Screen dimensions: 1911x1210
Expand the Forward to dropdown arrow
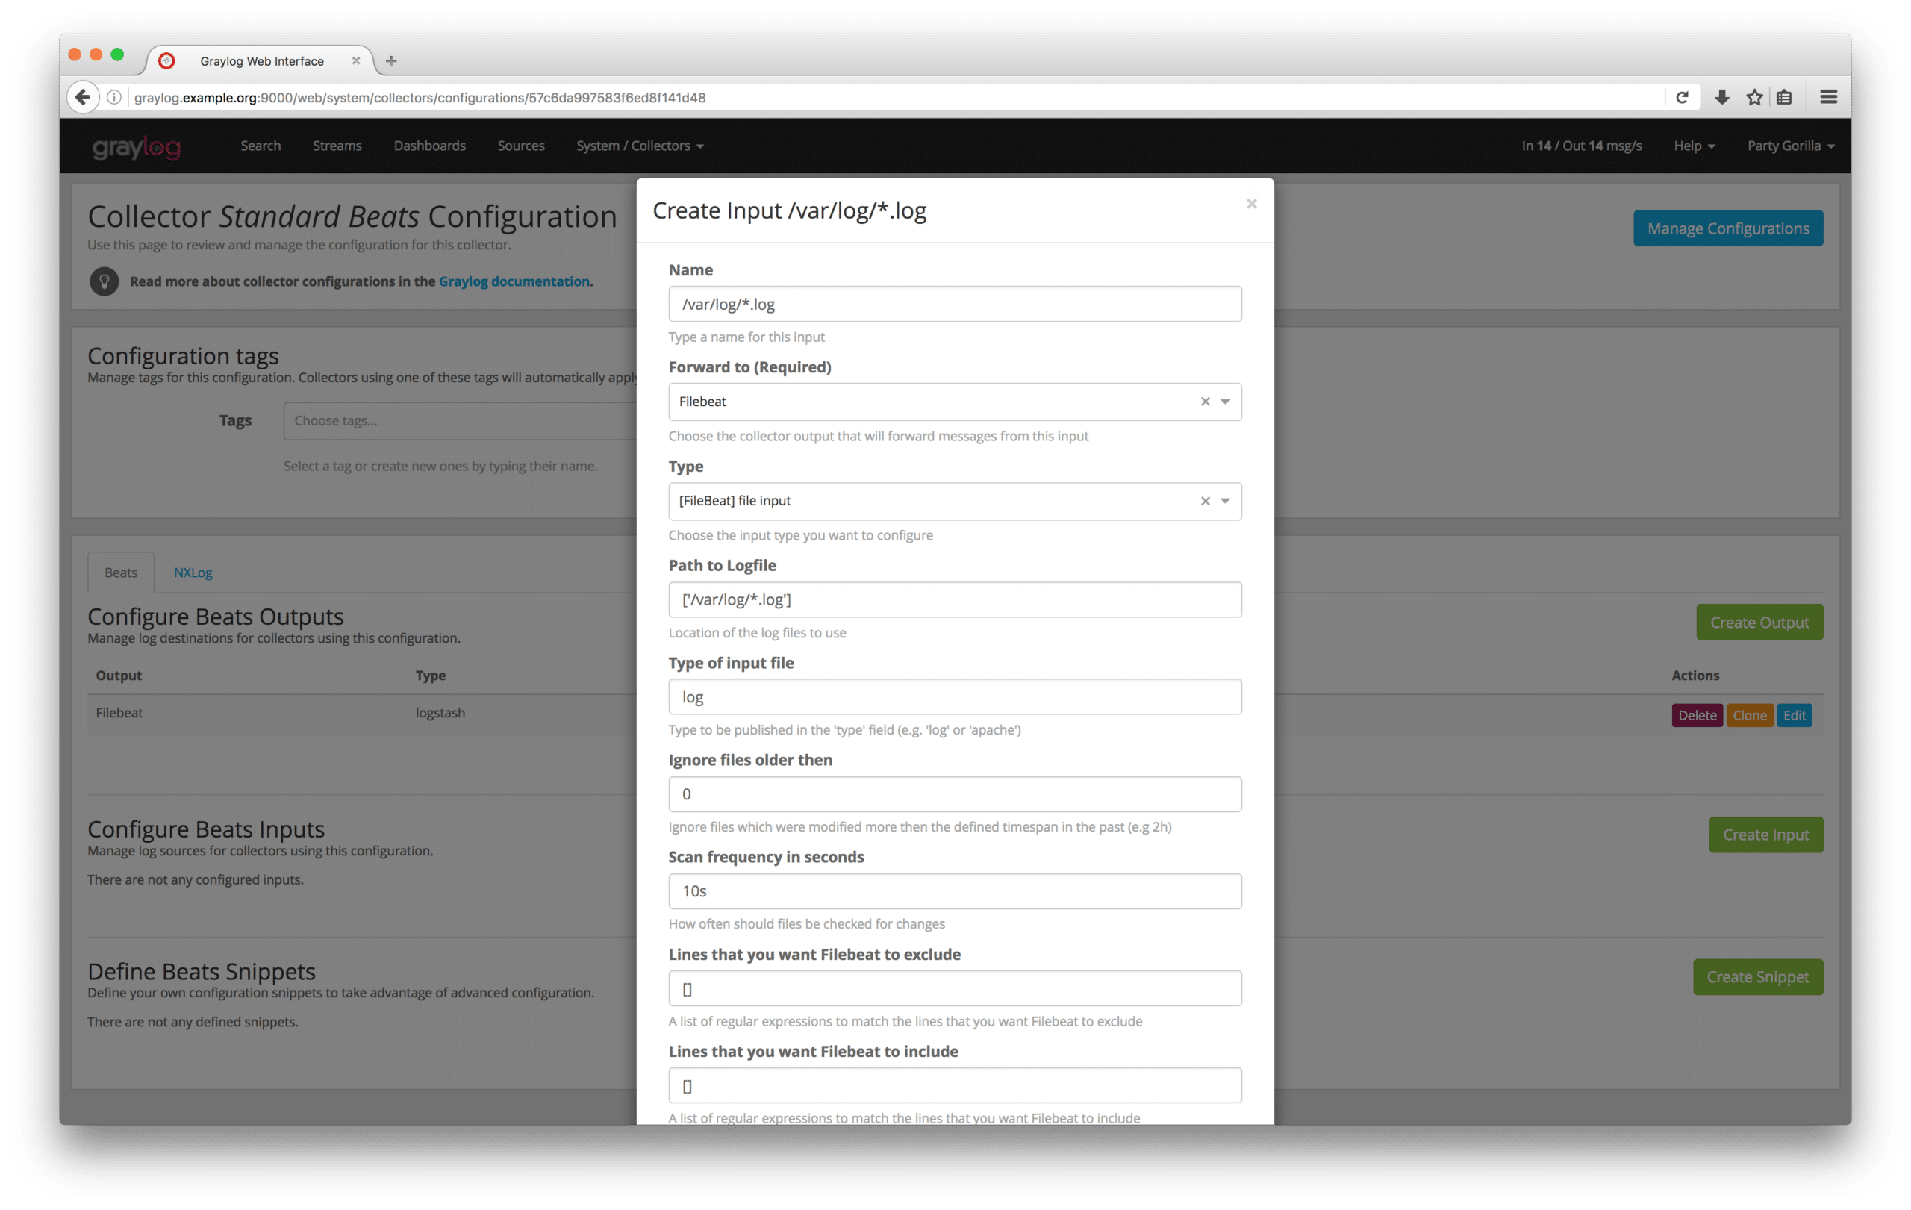[1225, 402]
